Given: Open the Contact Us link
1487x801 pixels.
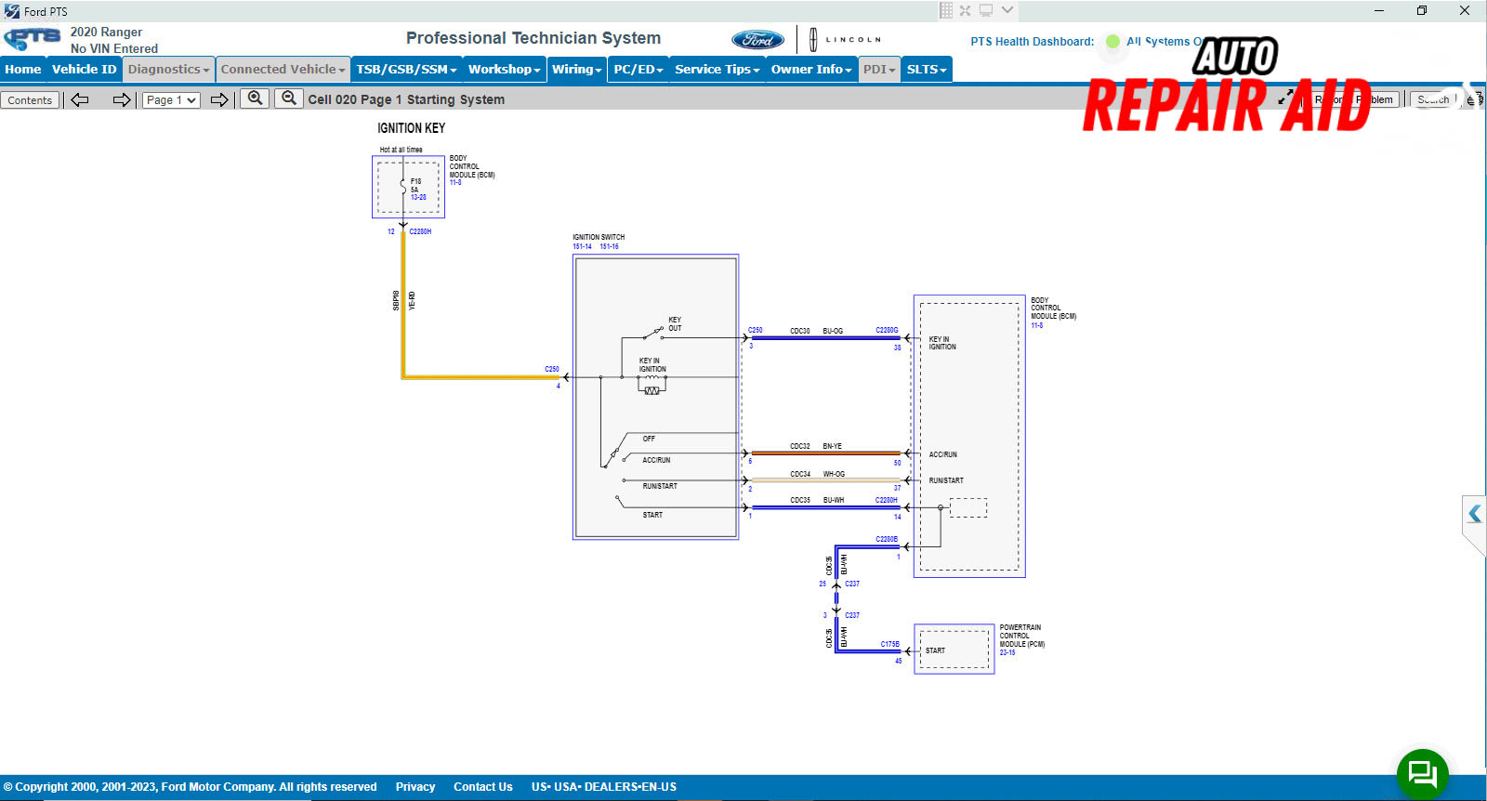Looking at the screenshot, I should [483, 786].
